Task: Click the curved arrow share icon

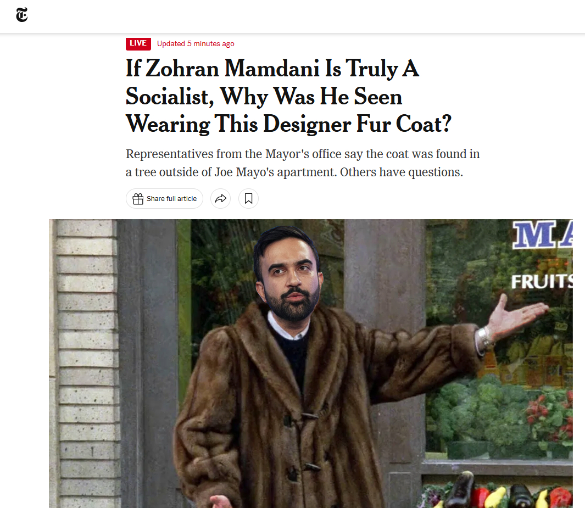Action: [220, 198]
